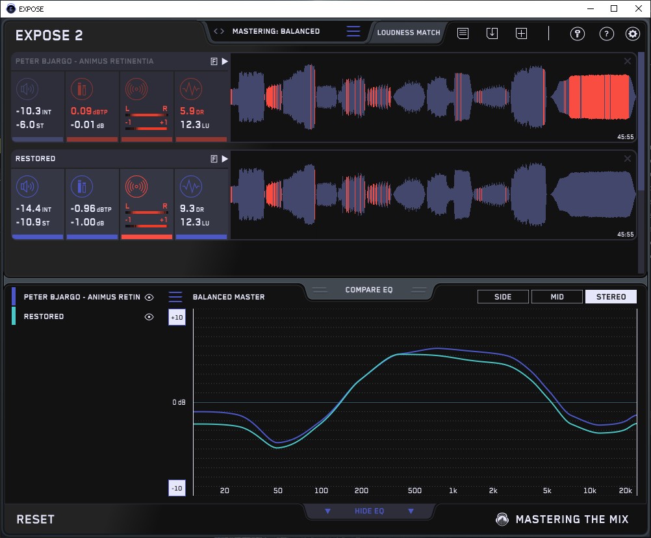Select the PETER BJARGO - ANIMUS RETINENTIA track title
This screenshot has width=651, height=538.
[84, 62]
